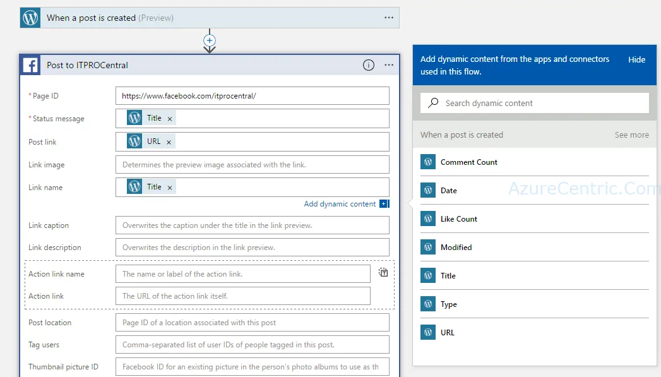This screenshot has width=661, height=377.
Task: Remove the Title token from Link name
Action: click(x=170, y=188)
